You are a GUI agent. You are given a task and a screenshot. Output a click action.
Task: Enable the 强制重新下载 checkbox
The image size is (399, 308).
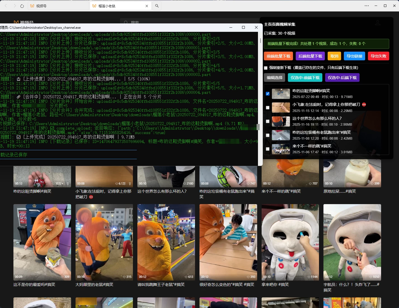coord(265,68)
